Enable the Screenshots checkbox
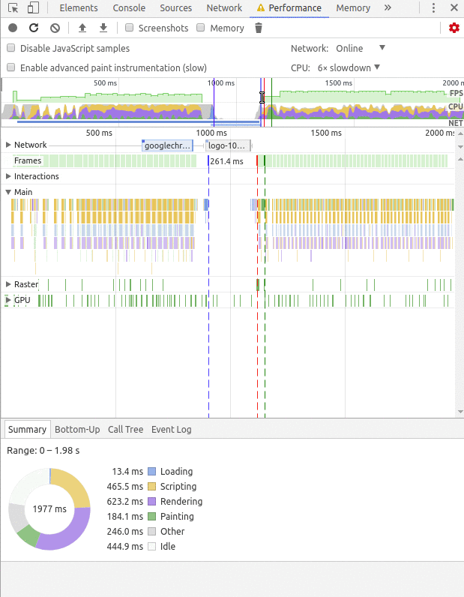This screenshot has height=597, width=464. (130, 28)
